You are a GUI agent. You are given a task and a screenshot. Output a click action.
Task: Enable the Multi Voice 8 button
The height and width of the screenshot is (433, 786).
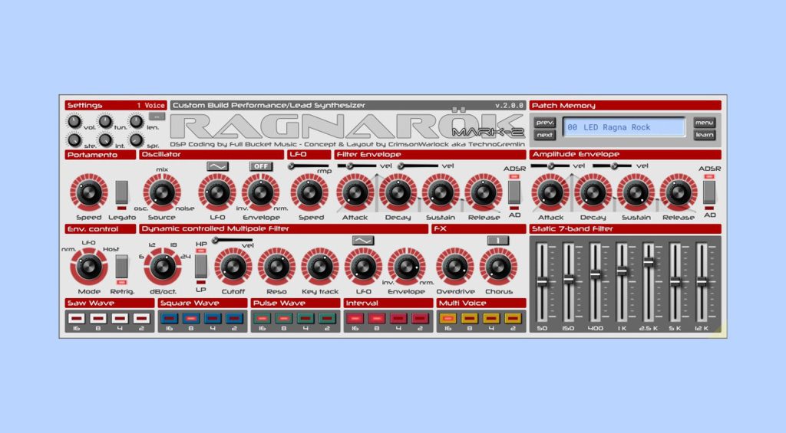click(469, 317)
